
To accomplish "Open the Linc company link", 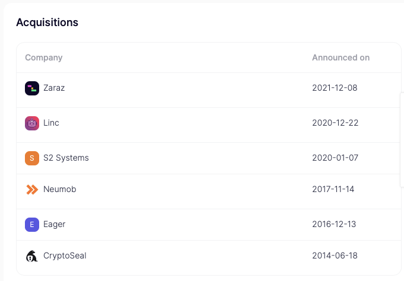I will tap(51, 123).
